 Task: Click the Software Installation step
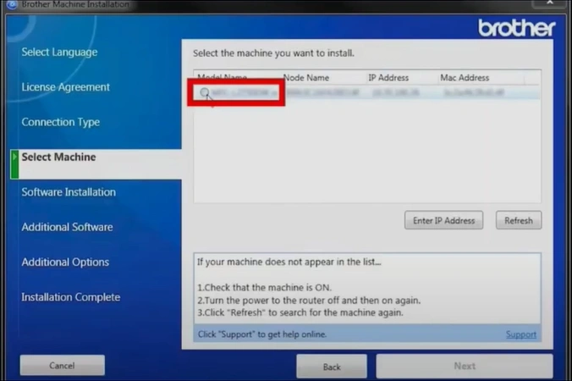click(x=69, y=192)
